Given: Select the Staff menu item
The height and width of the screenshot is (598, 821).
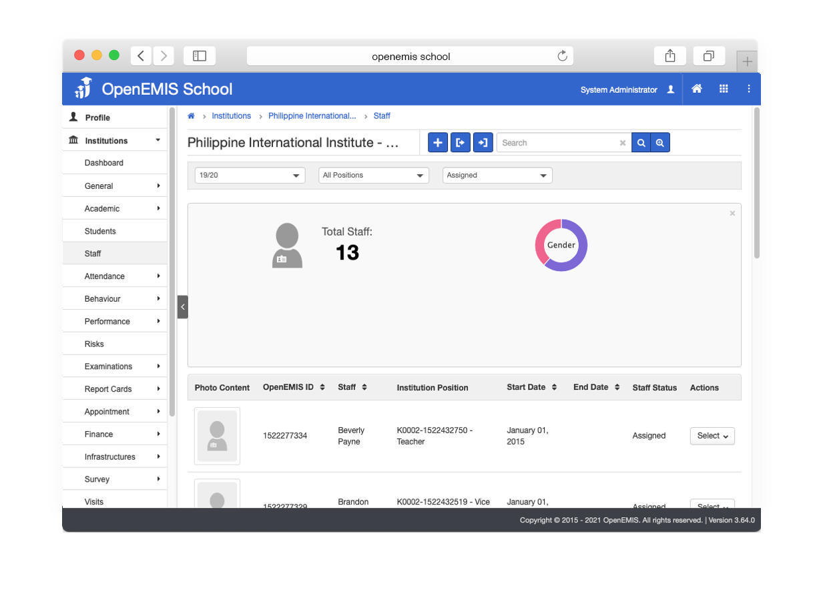Looking at the screenshot, I should click(x=115, y=254).
